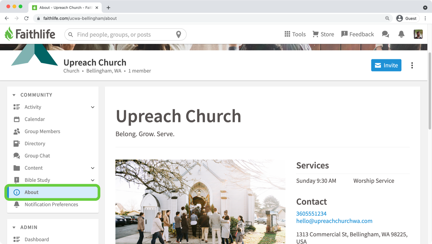Image resolution: width=432 pixels, height=244 pixels.
Task: Click the browser forward arrow
Action: point(17,18)
